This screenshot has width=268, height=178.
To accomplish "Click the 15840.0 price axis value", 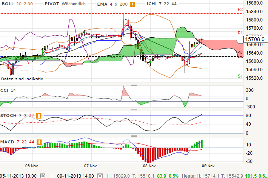I will (x=254, y=12).
